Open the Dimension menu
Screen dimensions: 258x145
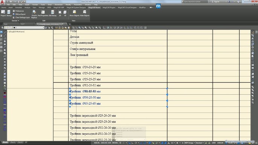(x=58, y=5)
